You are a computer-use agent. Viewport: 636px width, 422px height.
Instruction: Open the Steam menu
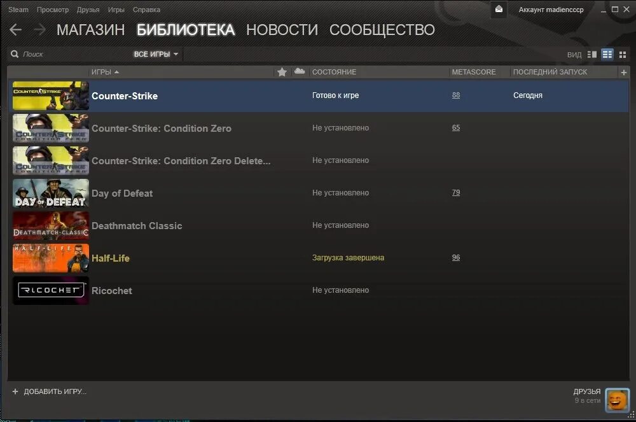click(18, 10)
